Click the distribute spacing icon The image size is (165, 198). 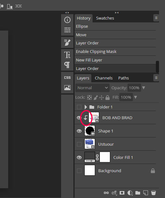tap(19, 6)
